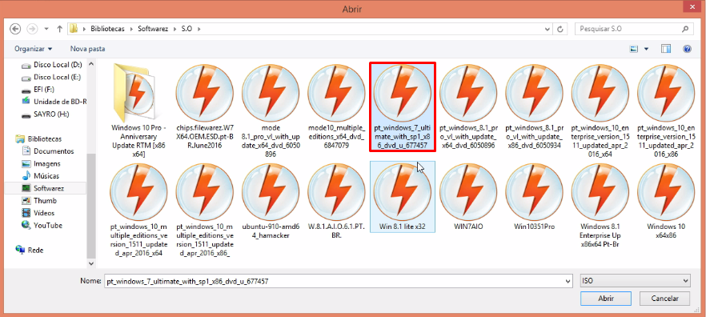Select pt_windows_8.1_pro_vl_with_update_x64_dvd_6050896 ISO
Image resolution: width=706 pixels, height=317 pixels.
coord(467,106)
